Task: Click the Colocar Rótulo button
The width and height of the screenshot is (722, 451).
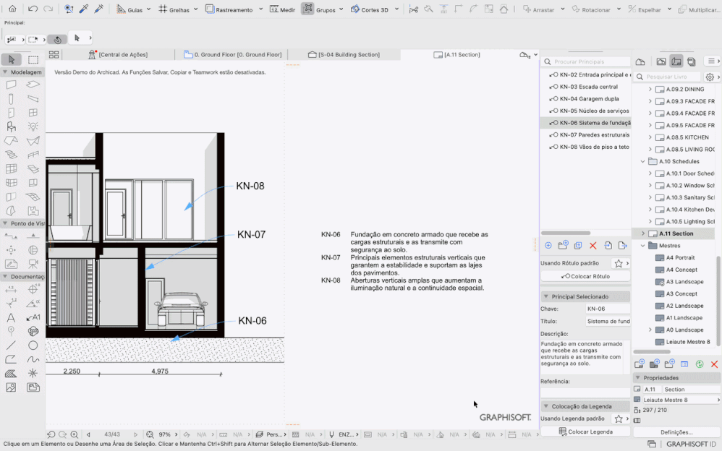Action: [585, 277]
